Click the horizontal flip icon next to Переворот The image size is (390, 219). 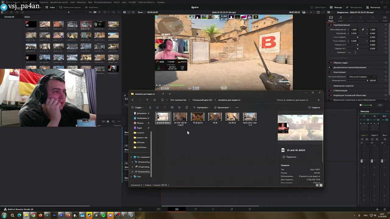(349, 53)
